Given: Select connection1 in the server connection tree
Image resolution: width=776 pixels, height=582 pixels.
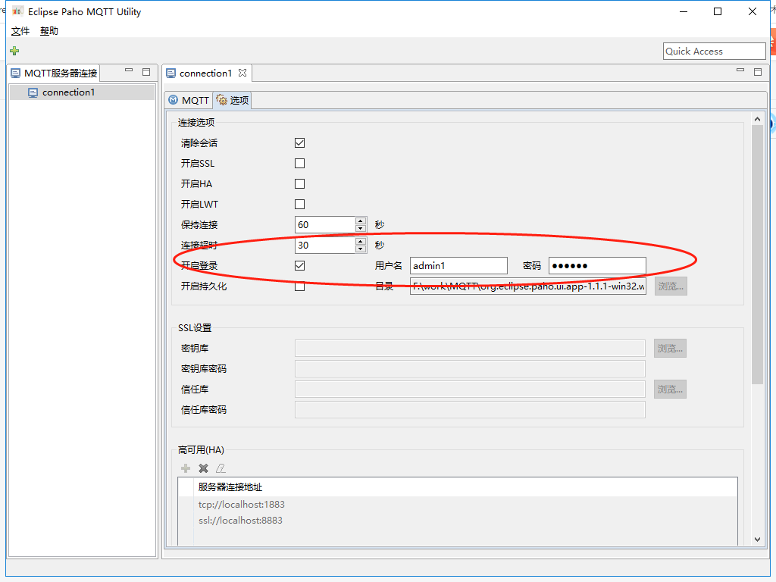Looking at the screenshot, I should [x=68, y=92].
